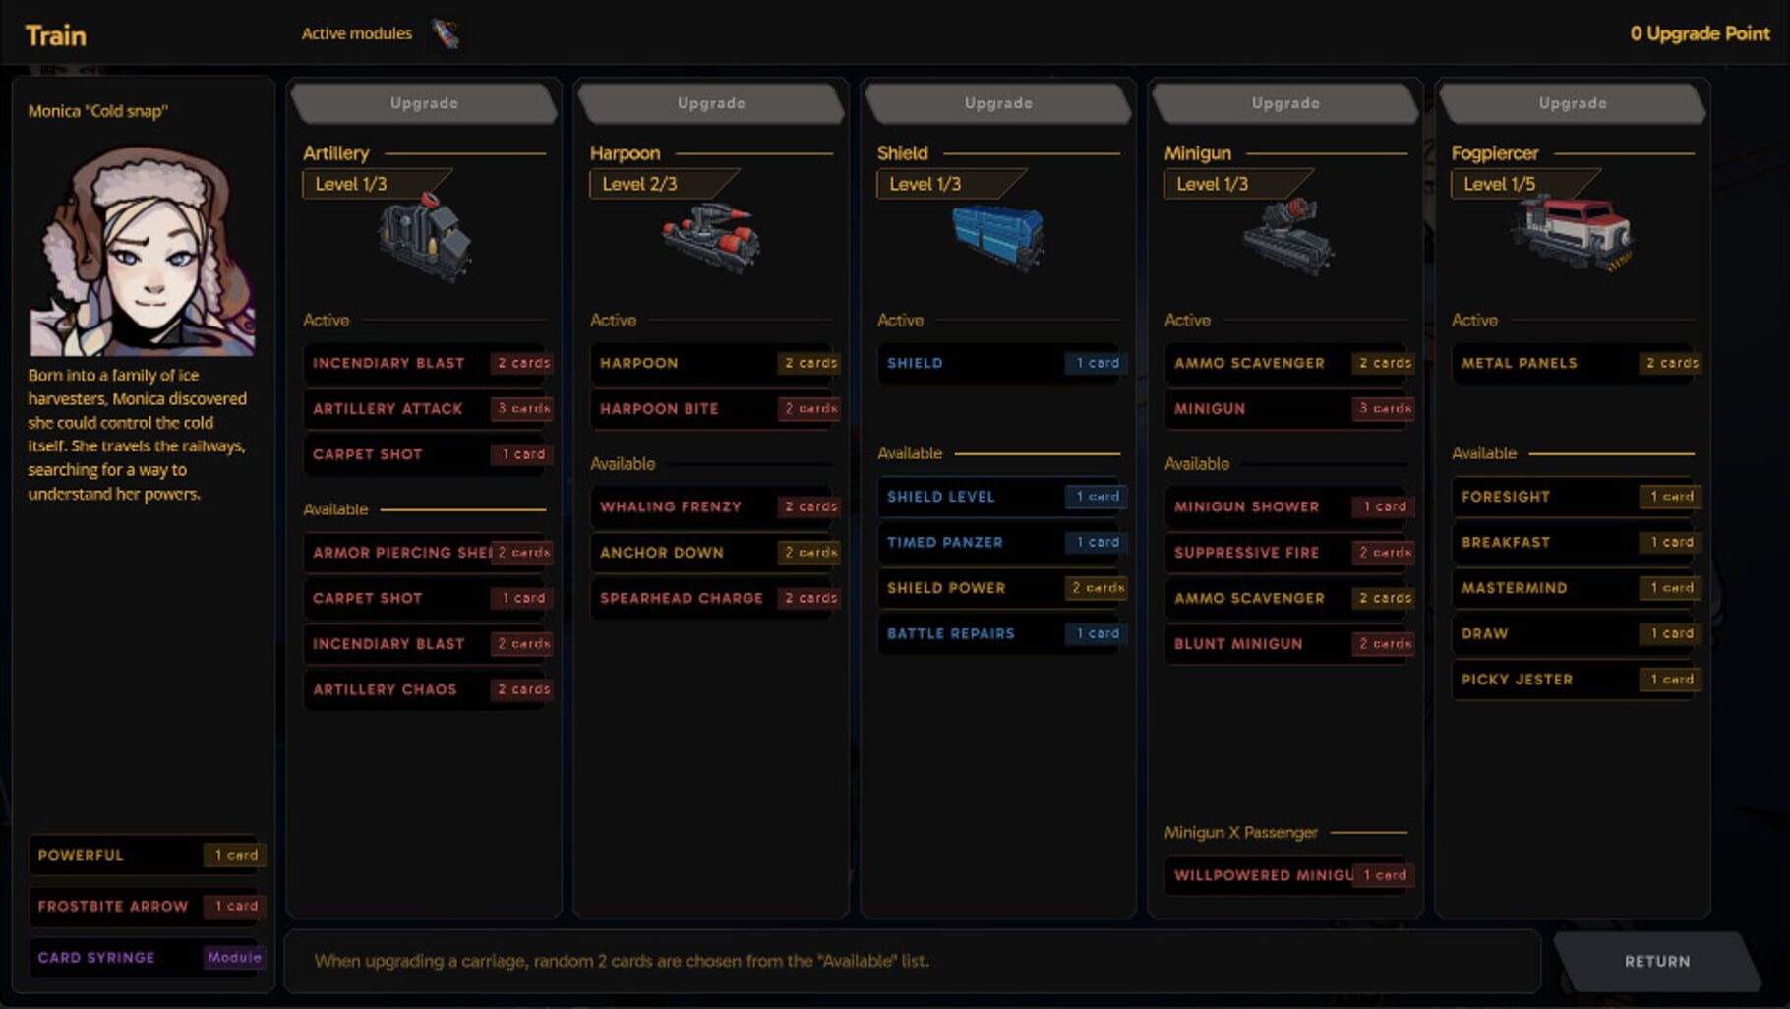Click the Battle Repairs card in Shield
Screen dimensions: 1790x1009
997,633
